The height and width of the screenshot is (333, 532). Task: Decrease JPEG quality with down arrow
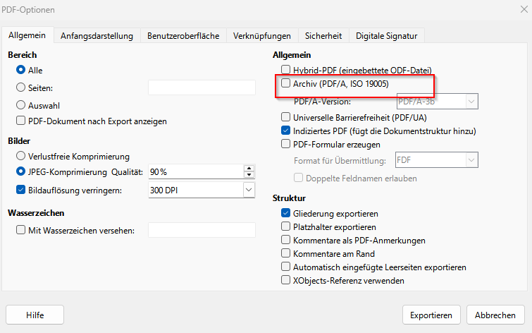point(249,175)
